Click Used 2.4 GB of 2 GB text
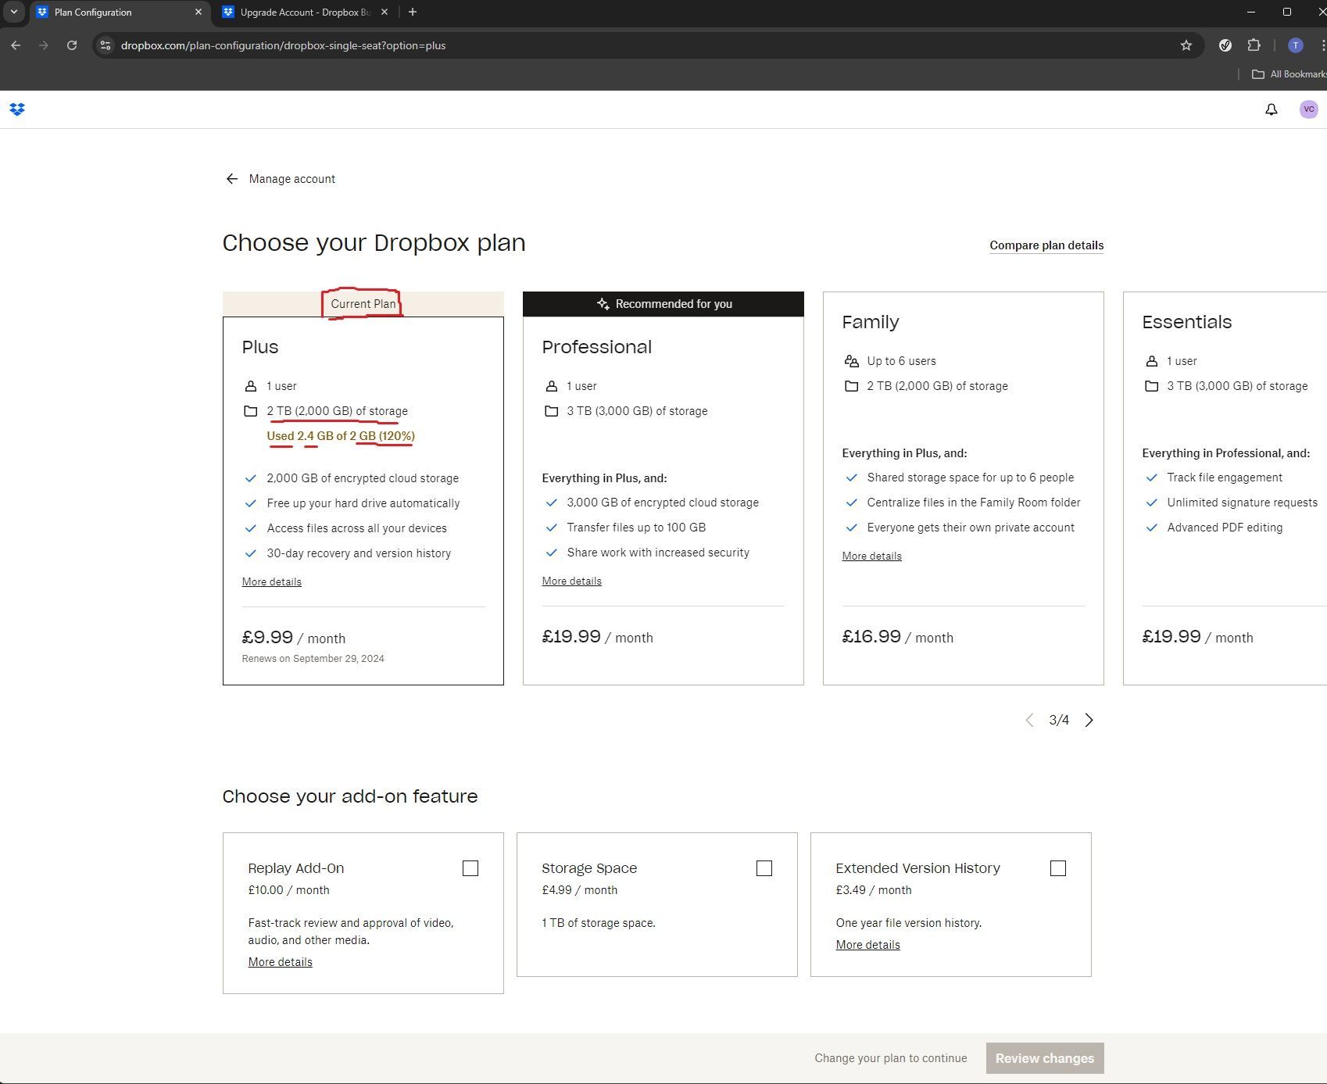Viewport: 1327px width, 1084px height. click(341, 436)
